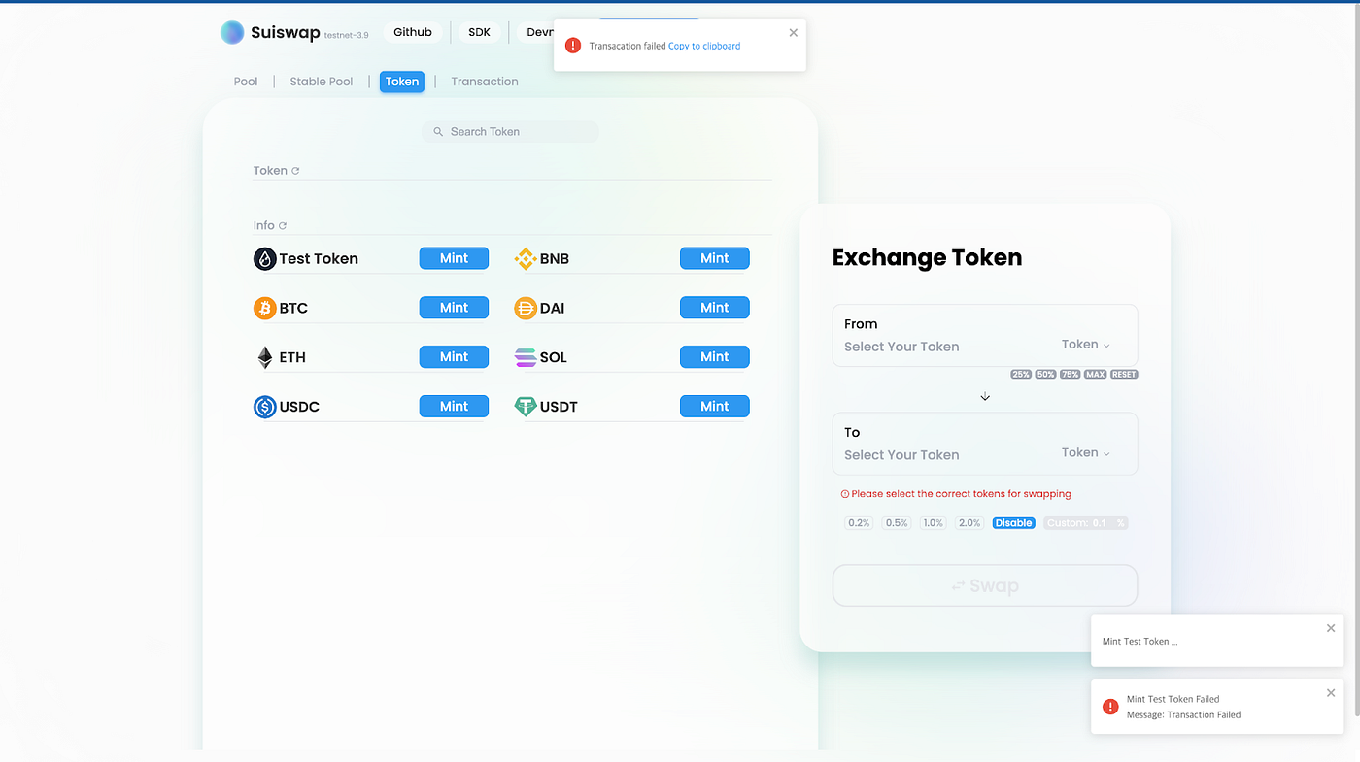Set From amount to 50%
Screen dimensions: 1360x762
pos(1045,375)
